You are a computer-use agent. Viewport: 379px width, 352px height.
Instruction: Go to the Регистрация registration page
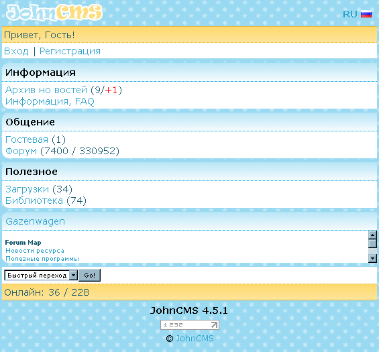point(70,51)
